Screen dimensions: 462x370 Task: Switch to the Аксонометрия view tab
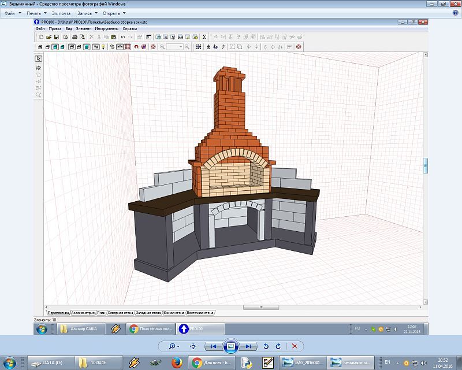[83, 313]
